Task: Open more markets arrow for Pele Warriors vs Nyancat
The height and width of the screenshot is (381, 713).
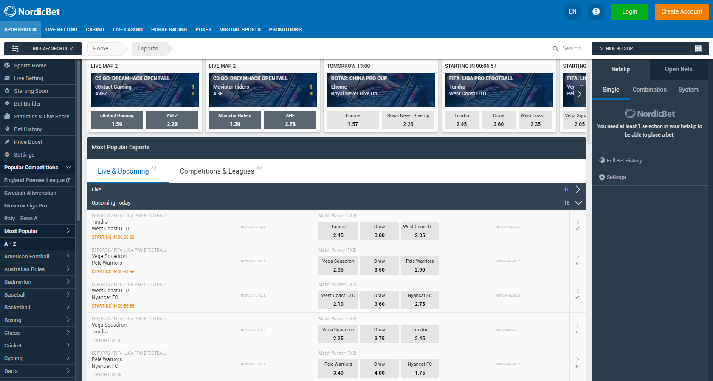Action: tap(578, 360)
